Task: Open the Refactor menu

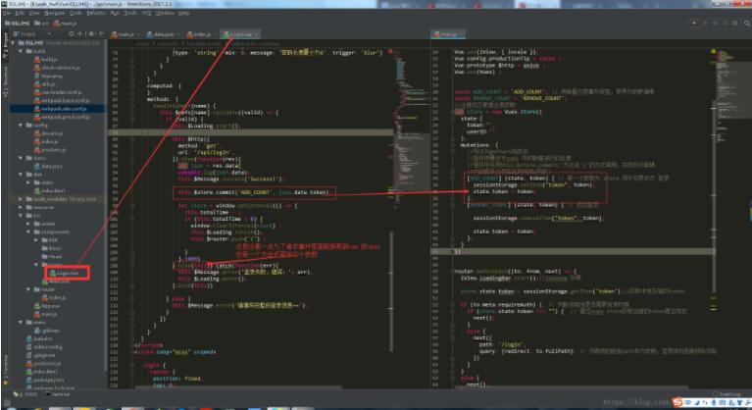Action: tap(96, 13)
